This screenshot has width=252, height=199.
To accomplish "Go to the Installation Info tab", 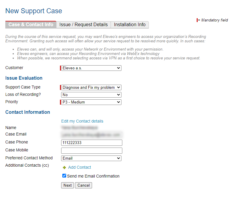I will [130, 25].
